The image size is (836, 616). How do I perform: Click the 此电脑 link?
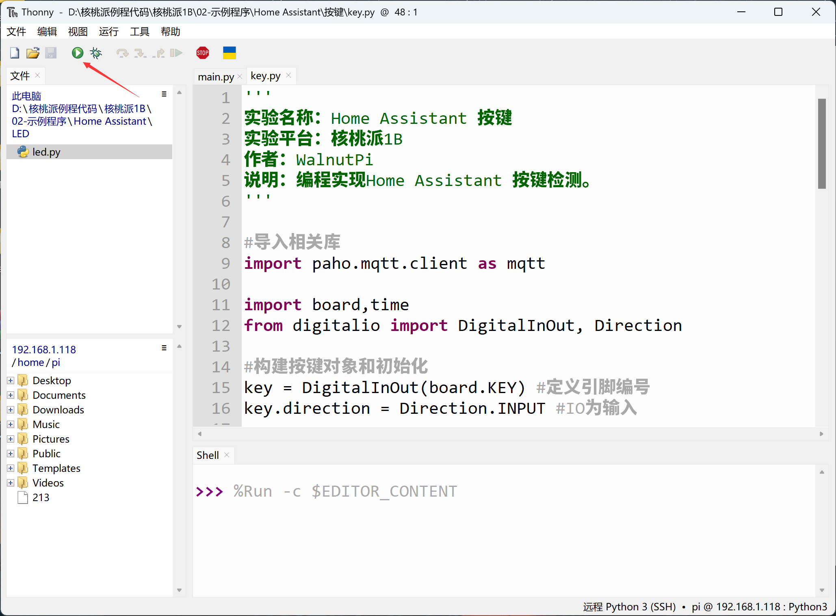click(26, 96)
